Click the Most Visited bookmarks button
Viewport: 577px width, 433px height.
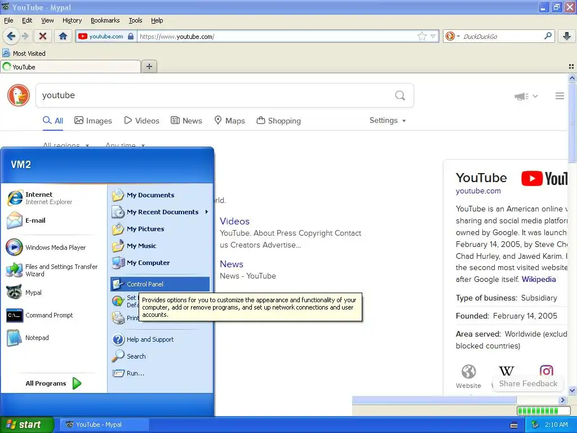coord(24,54)
